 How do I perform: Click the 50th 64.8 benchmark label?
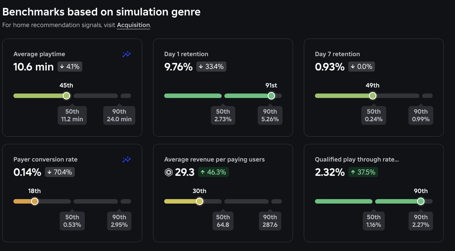[x=223, y=221]
